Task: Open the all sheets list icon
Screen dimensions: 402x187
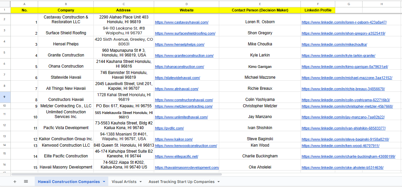Action: 26,182
